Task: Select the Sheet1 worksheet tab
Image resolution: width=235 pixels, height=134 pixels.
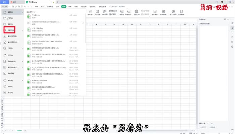Action: (x=19, y=131)
